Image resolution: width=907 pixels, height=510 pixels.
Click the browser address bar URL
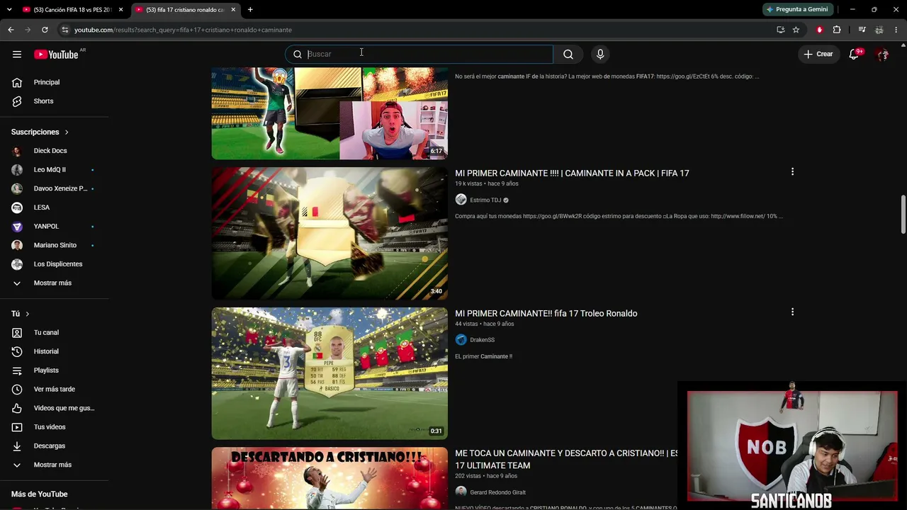[183, 30]
